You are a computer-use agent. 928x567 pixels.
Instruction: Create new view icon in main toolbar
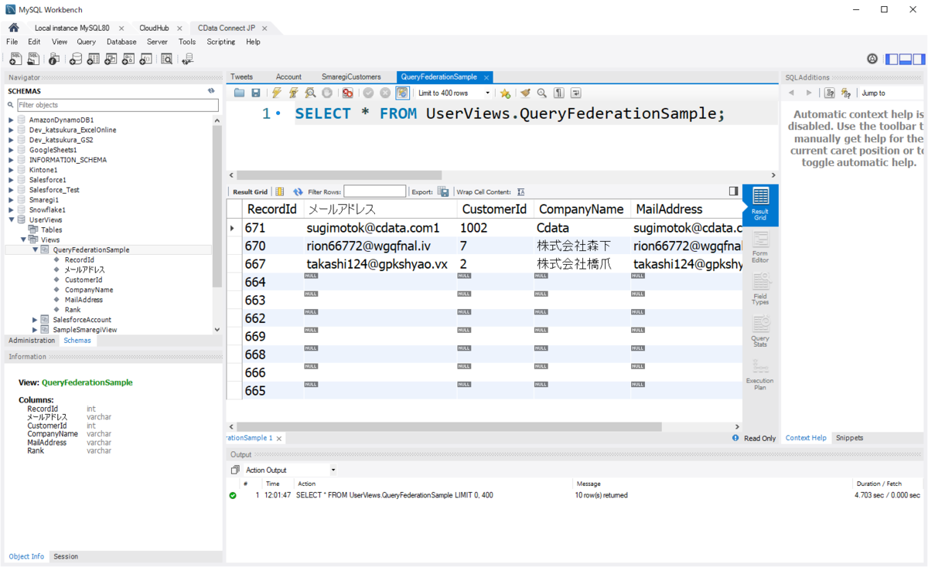pos(111,59)
